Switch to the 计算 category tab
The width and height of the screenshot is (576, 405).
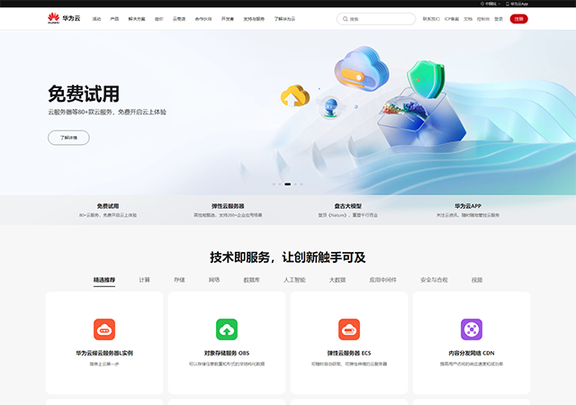point(145,280)
